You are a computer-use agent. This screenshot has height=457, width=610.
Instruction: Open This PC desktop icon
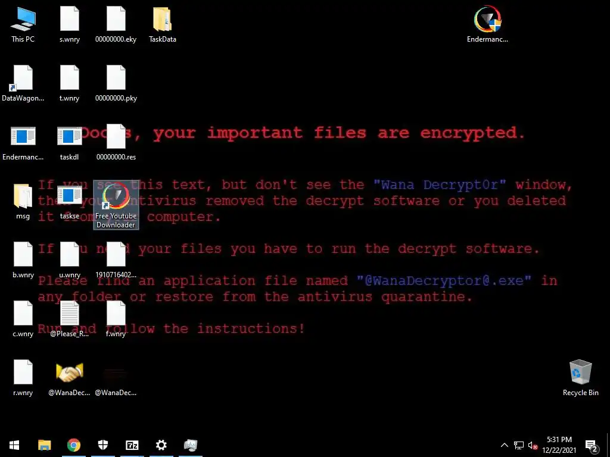coord(23,24)
